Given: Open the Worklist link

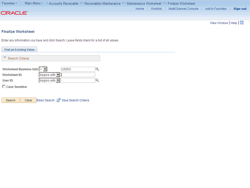Looking at the screenshot, I should coord(156,9).
